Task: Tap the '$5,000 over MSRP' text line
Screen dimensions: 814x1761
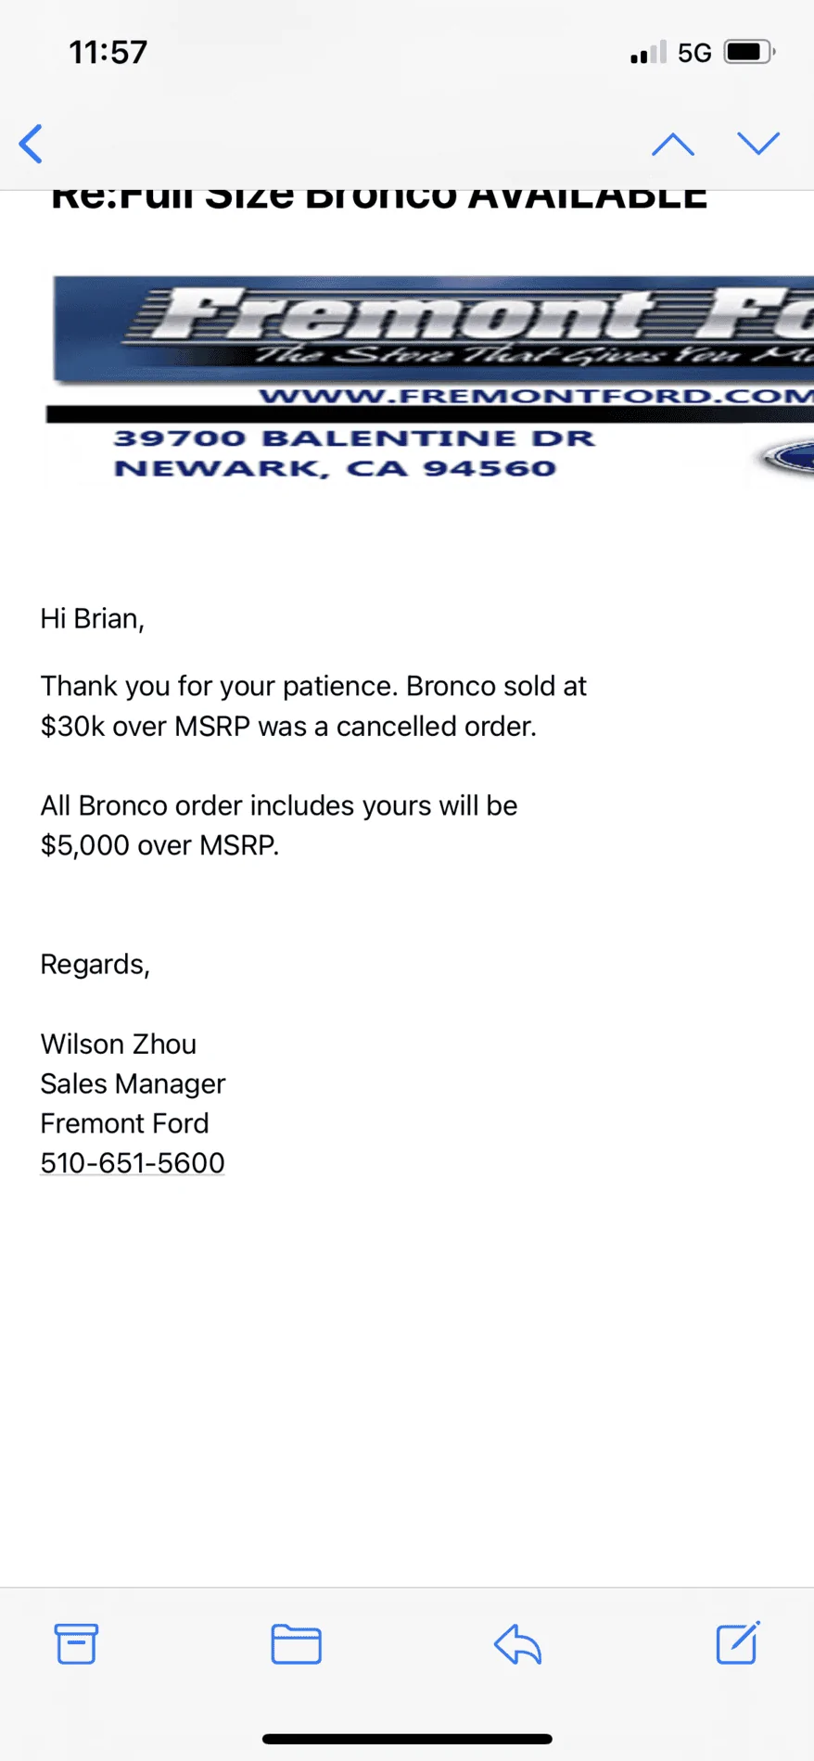Action: (159, 845)
